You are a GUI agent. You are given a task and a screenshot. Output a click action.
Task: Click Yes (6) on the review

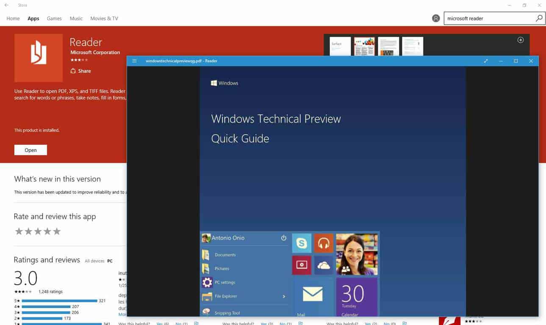163,323
